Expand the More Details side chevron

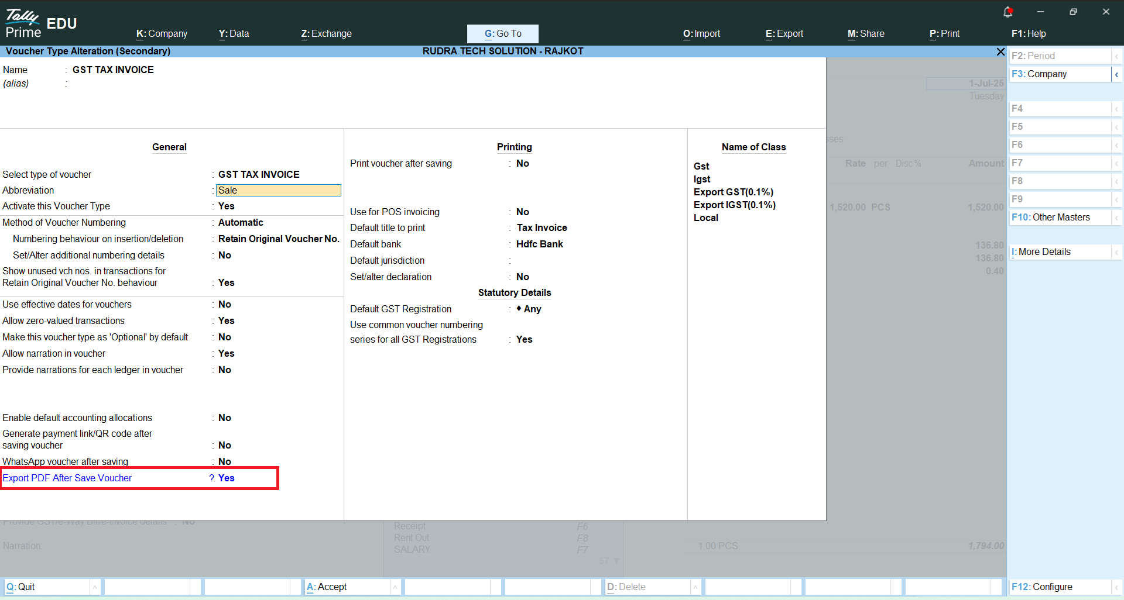(x=1116, y=252)
